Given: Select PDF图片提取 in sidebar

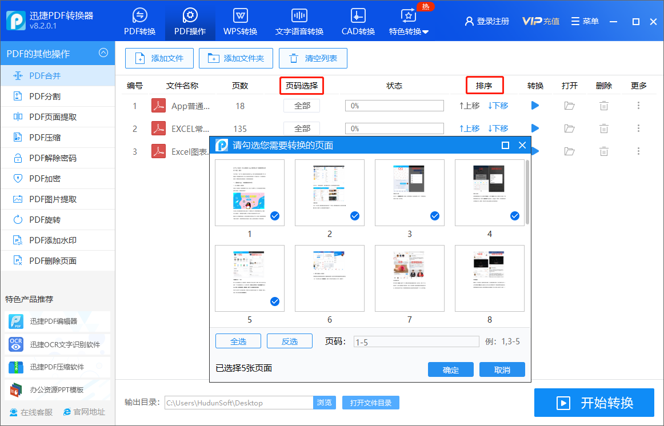Looking at the screenshot, I should point(58,199).
